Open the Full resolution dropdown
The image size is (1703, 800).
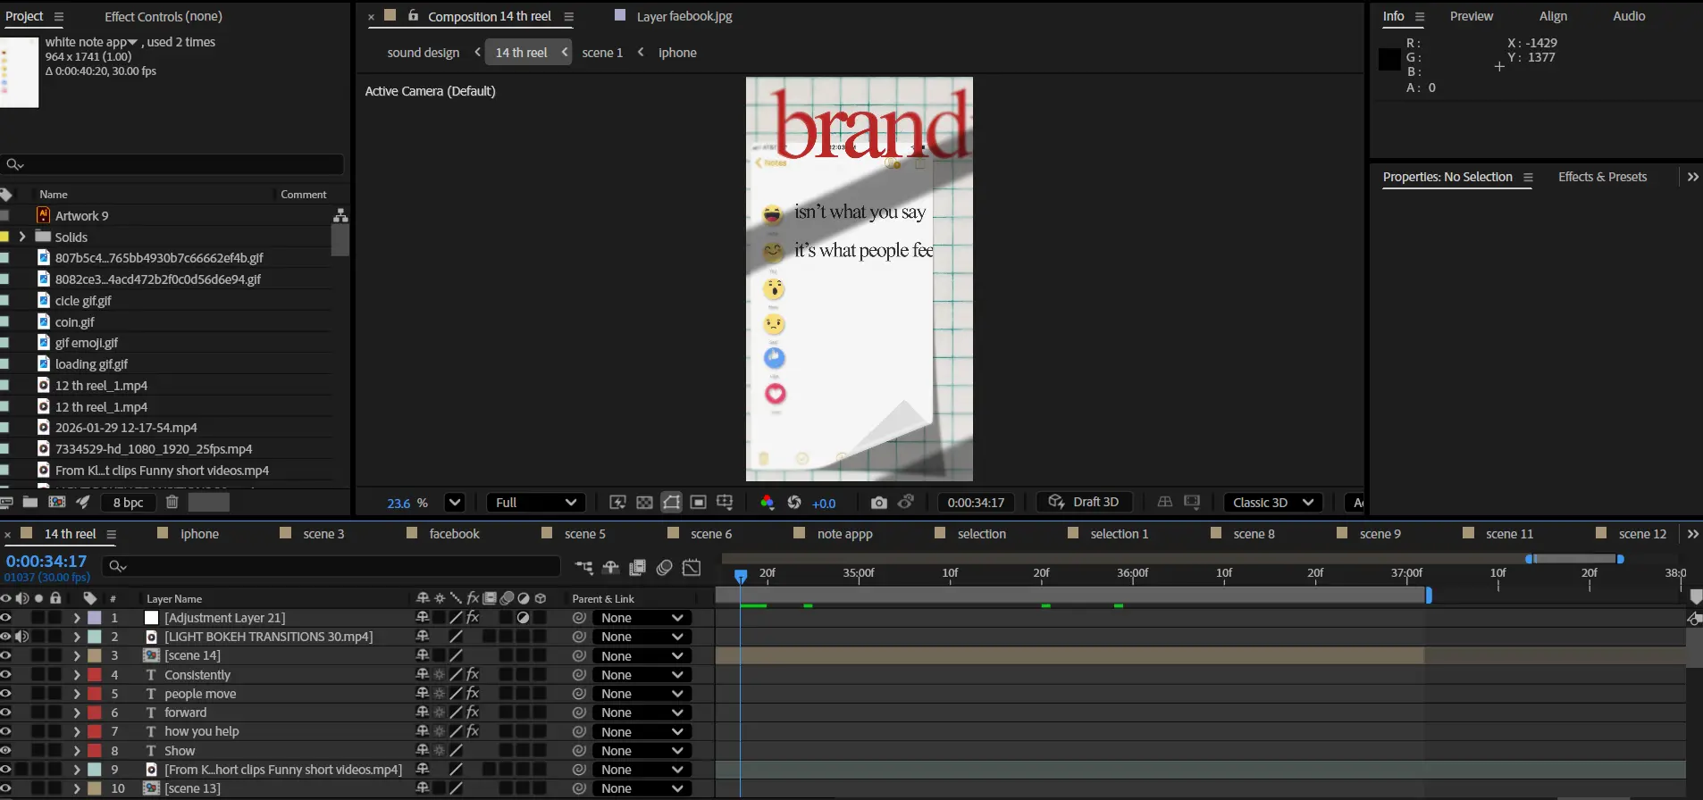pyautogui.click(x=535, y=503)
